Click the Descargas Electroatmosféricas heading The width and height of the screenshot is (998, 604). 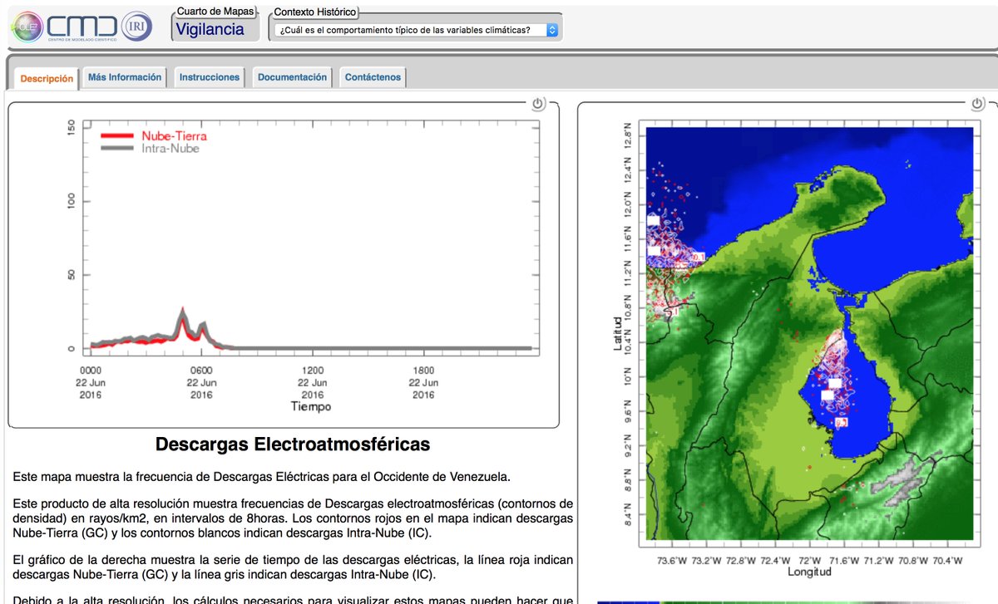[293, 444]
